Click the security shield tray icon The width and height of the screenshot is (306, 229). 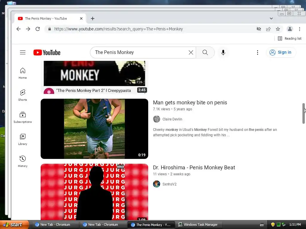(273, 225)
